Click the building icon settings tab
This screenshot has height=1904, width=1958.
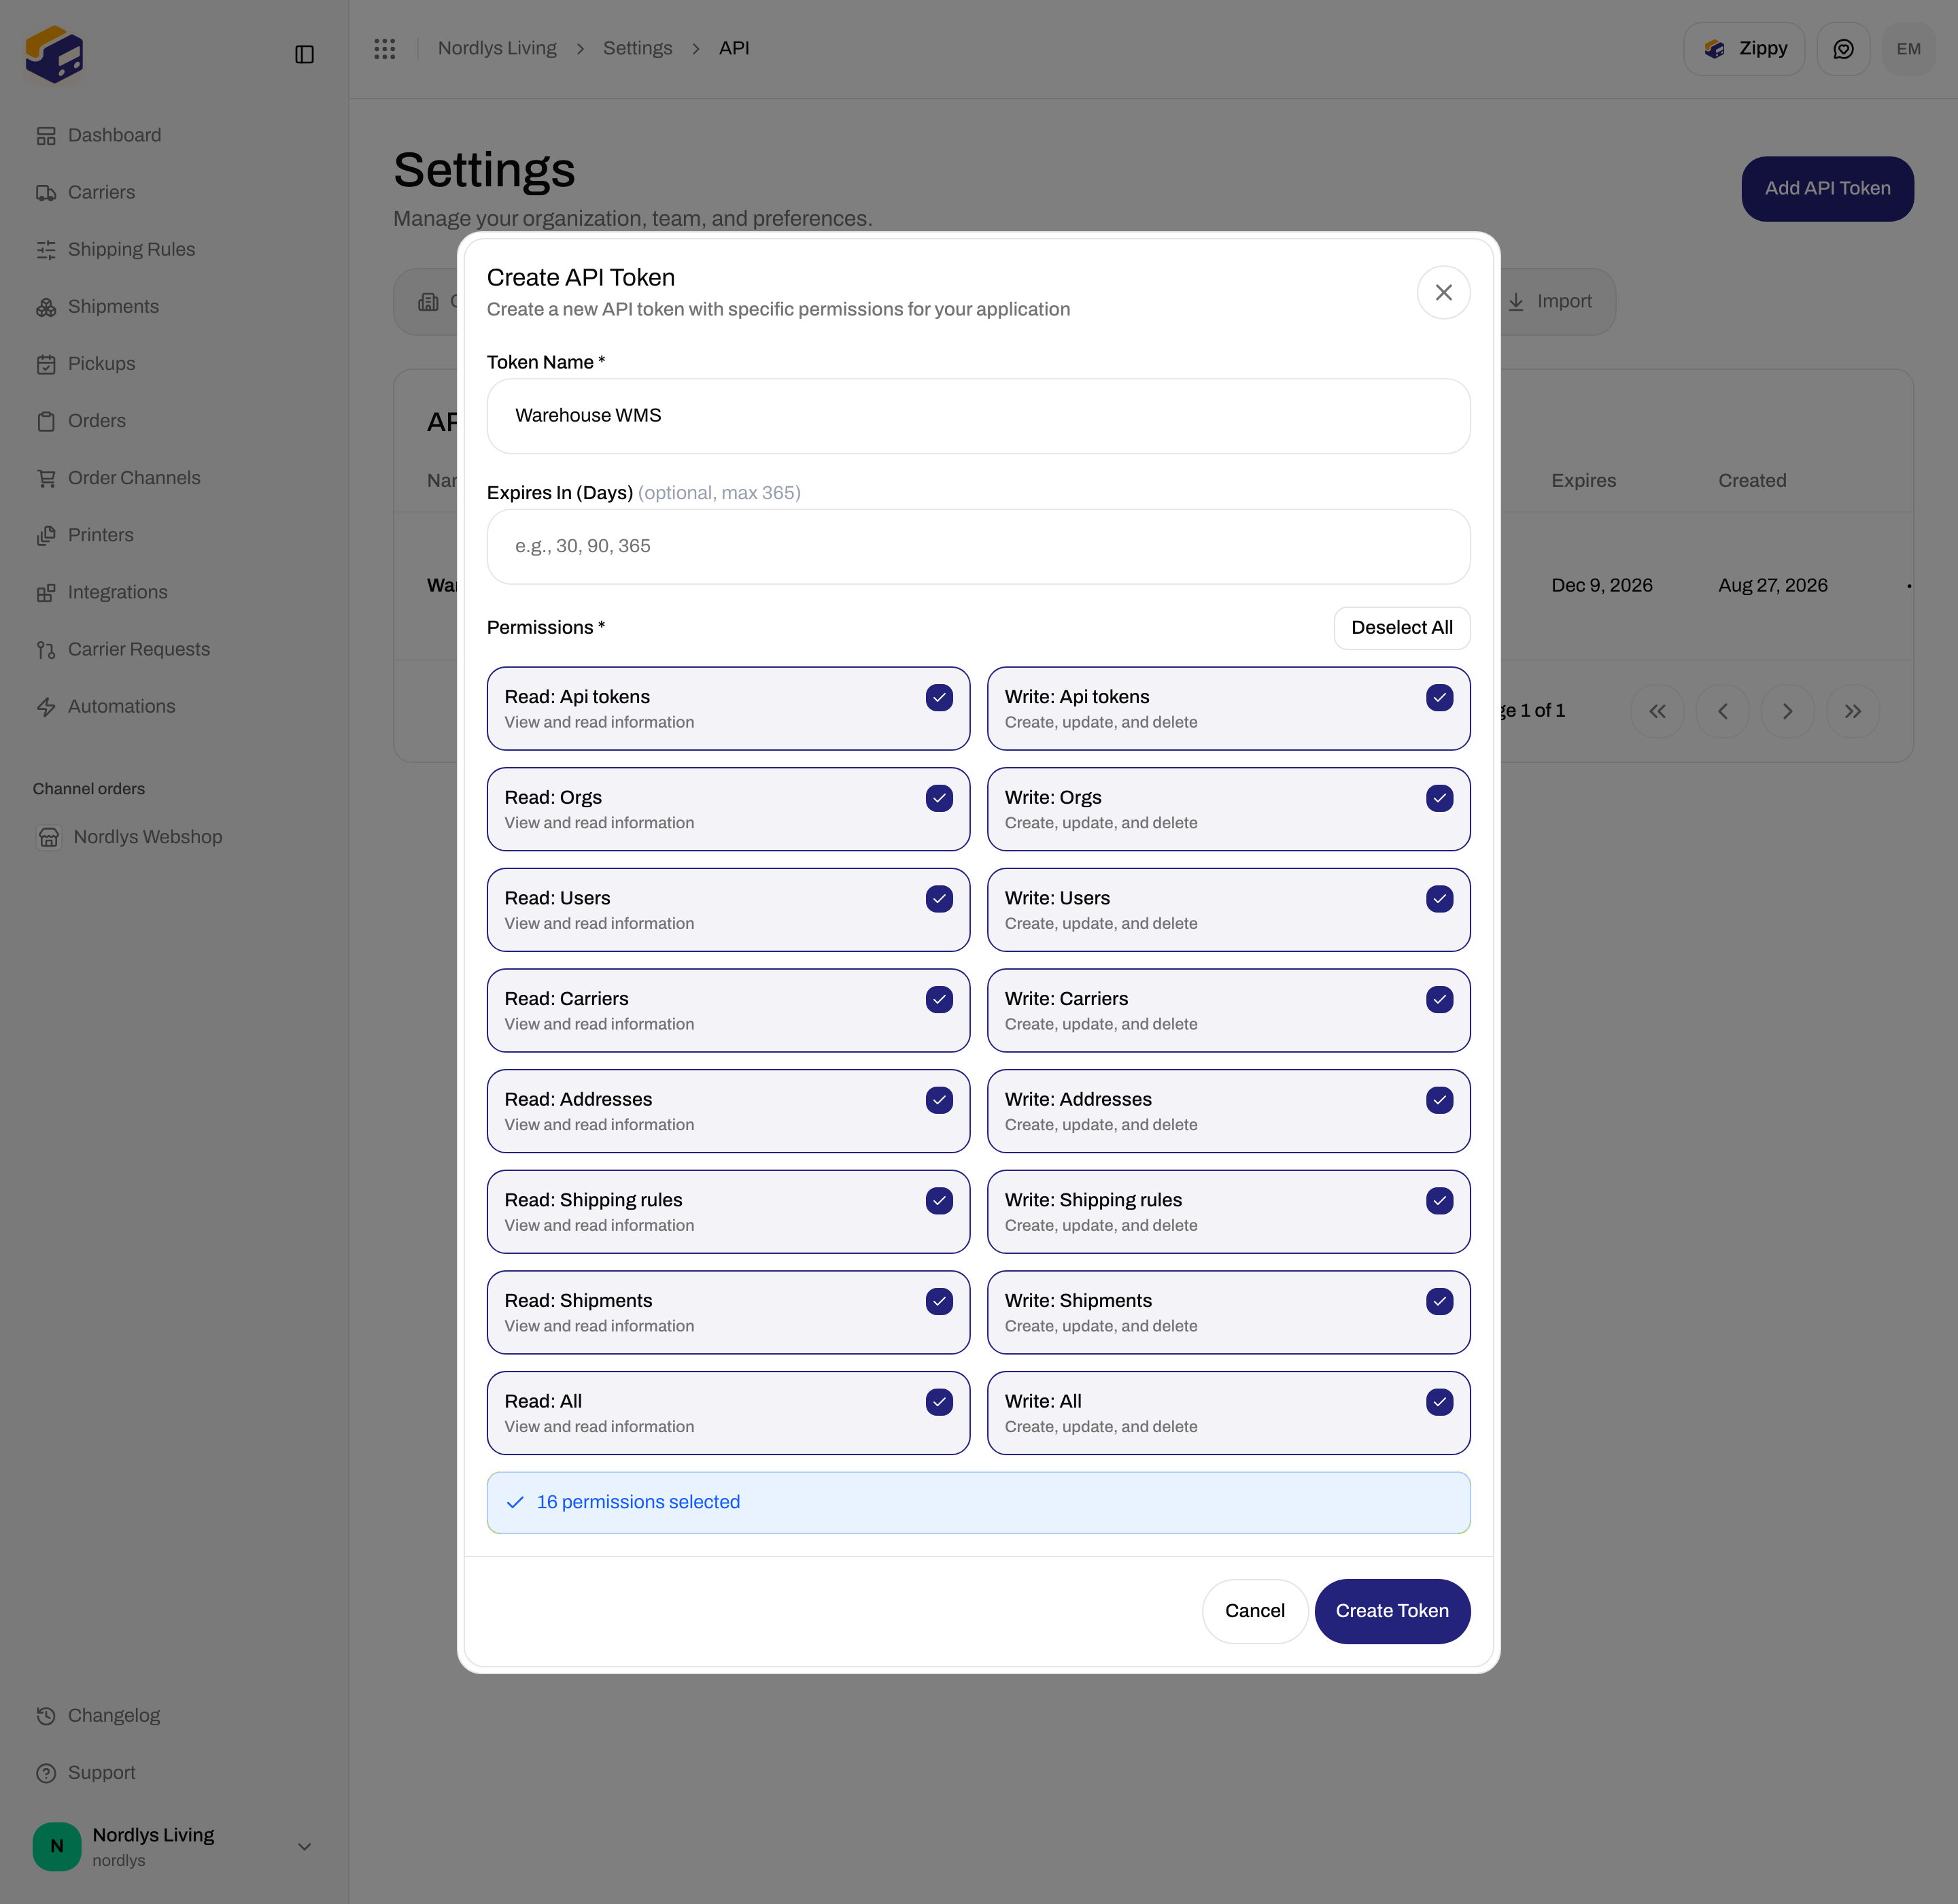tap(428, 301)
